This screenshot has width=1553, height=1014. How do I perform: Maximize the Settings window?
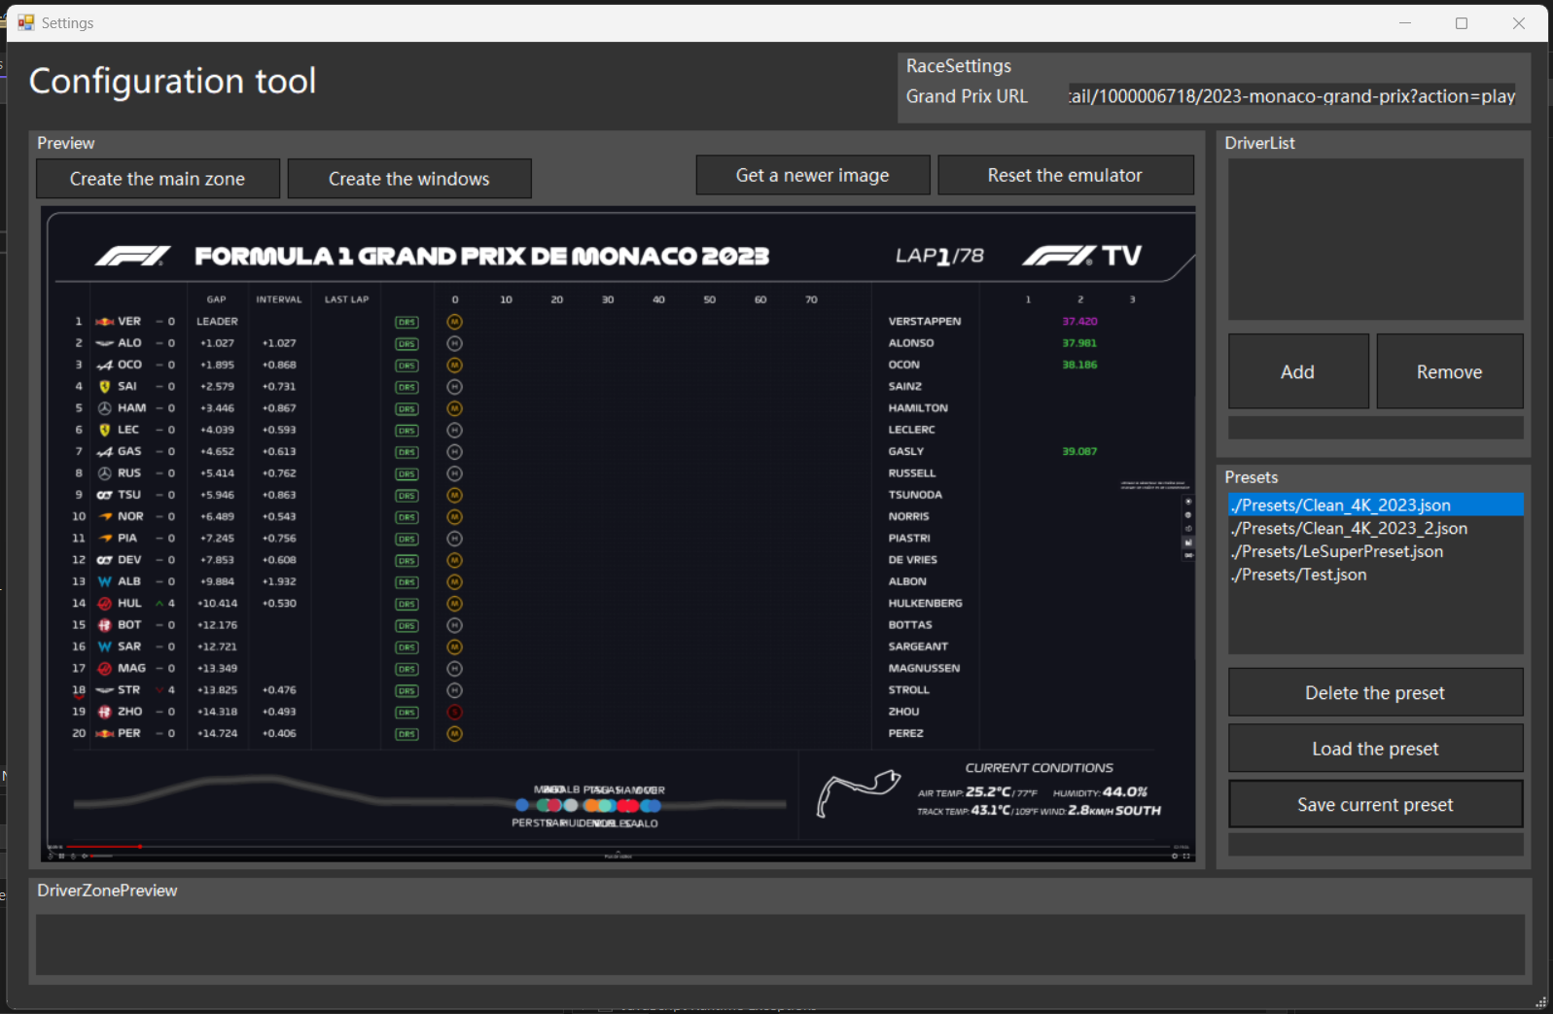click(1462, 23)
